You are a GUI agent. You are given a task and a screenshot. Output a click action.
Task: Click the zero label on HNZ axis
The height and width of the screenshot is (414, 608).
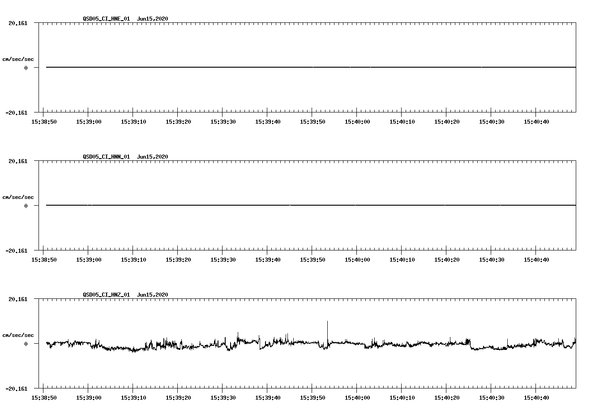[x=26, y=344]
